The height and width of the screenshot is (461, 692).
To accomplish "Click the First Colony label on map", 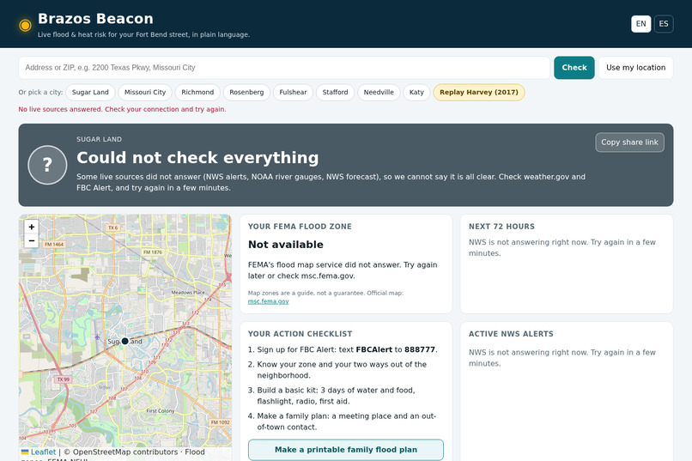I will (161, 410).
